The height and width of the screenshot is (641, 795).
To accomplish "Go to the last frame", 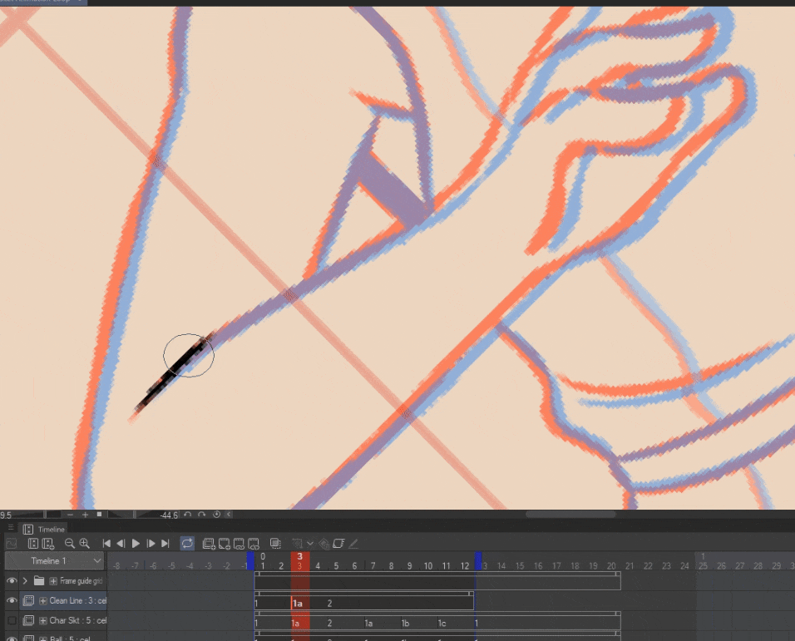I will 165,544.
